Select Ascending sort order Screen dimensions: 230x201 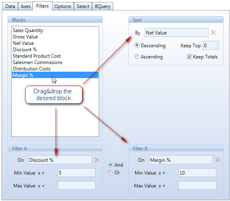point(137,57)
